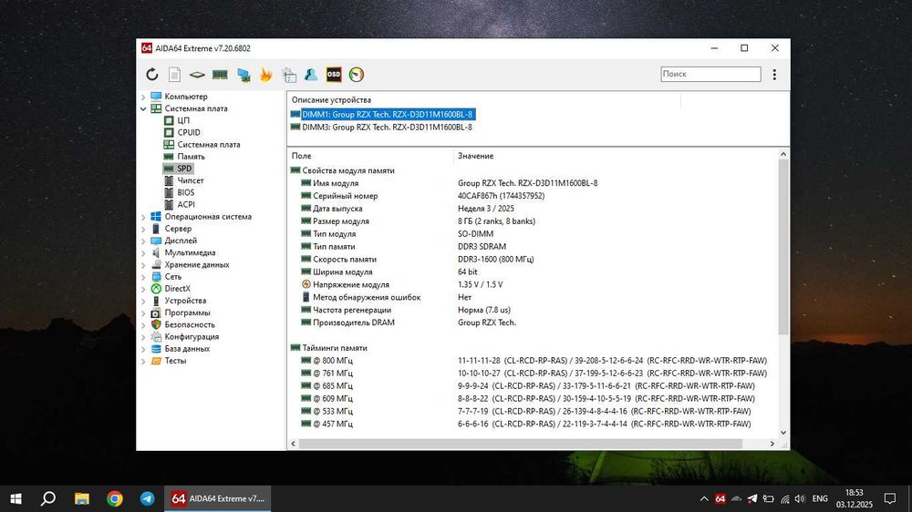Image resolution: width=912 pixels, height=512 pixels.
Task: Open Google Chrome from the taskbar
Action: pyautogui.click(x=115, y=498)
